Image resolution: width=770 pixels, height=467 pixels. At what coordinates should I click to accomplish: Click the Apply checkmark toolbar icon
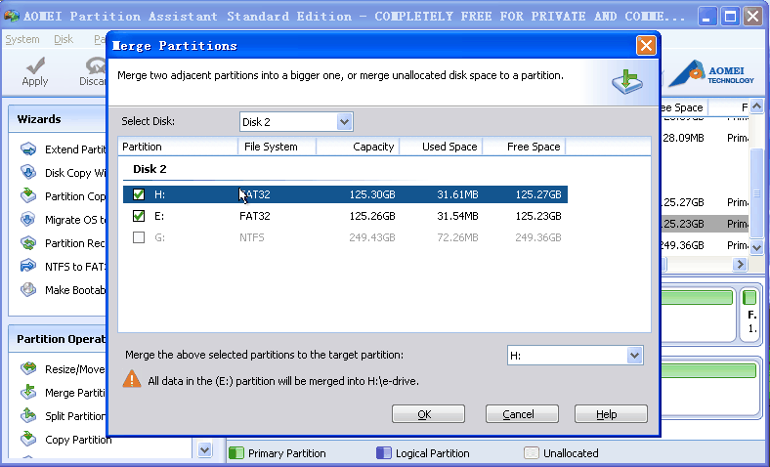point(35,64)
